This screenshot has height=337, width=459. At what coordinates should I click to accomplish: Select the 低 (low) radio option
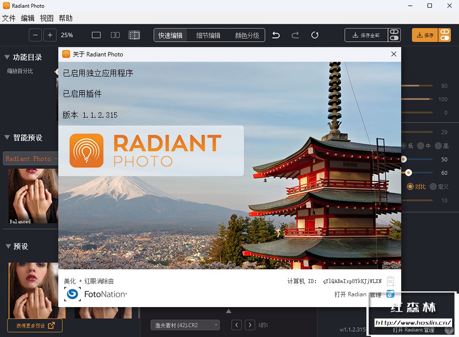pyautogui.click(x=403, y=146)
